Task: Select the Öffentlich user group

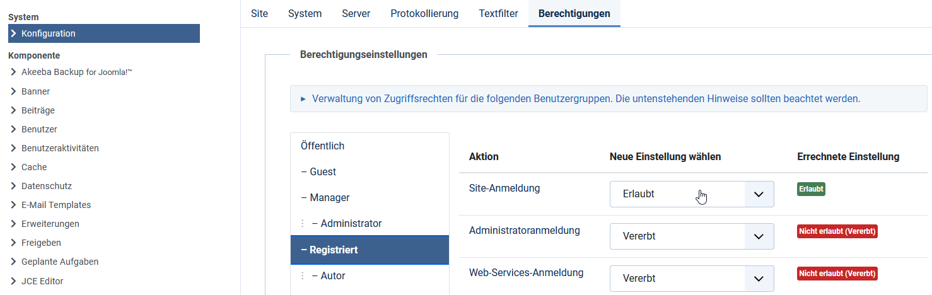Action: (x=323, y=146)
